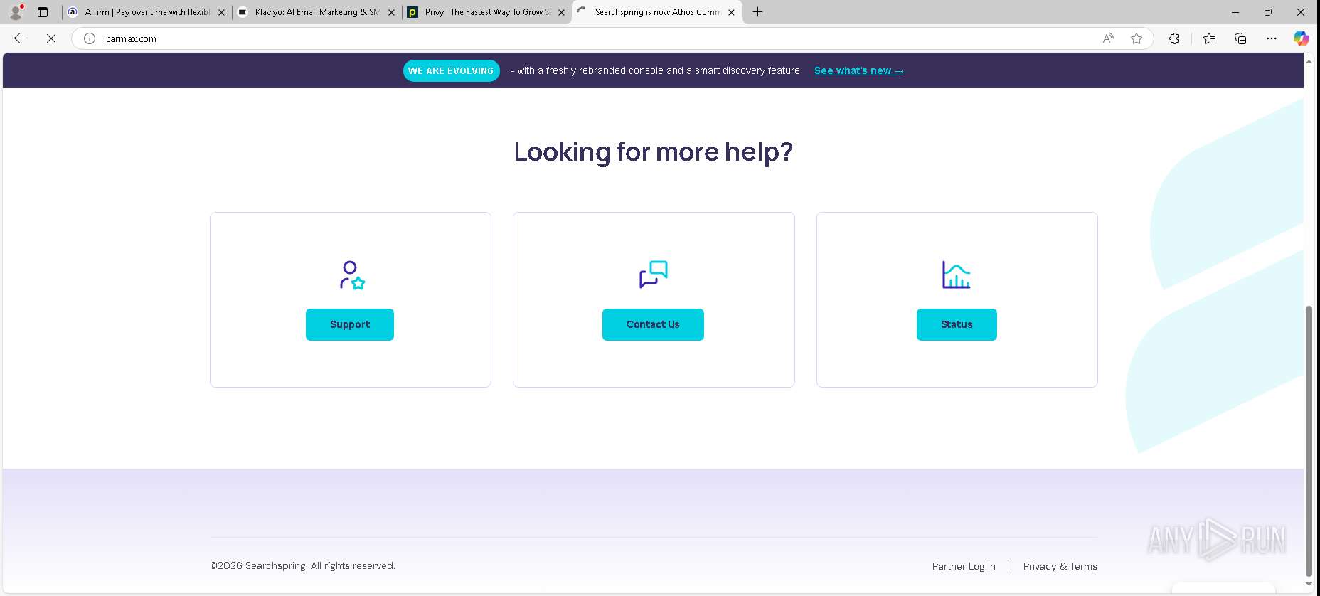Click the support person-star icon
The width and height of the screenshot is (1320, 596).
click(352, 275)
